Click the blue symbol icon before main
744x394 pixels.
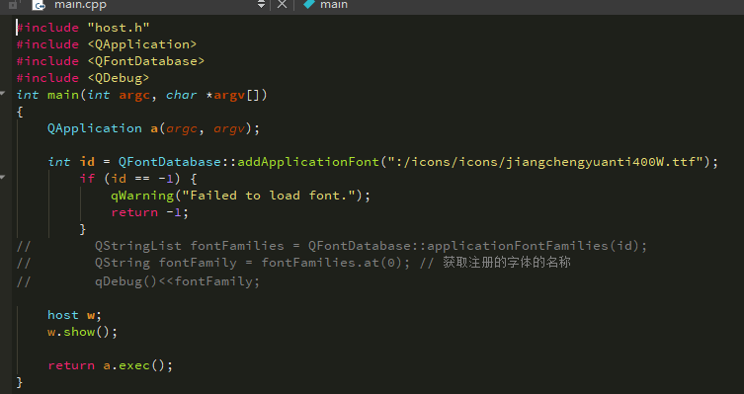(x=309, y=4)
